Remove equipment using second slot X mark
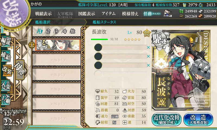Image resolution: width=217 pixels, height=130 pixels. pyautogui.click(x=148, y=56)
